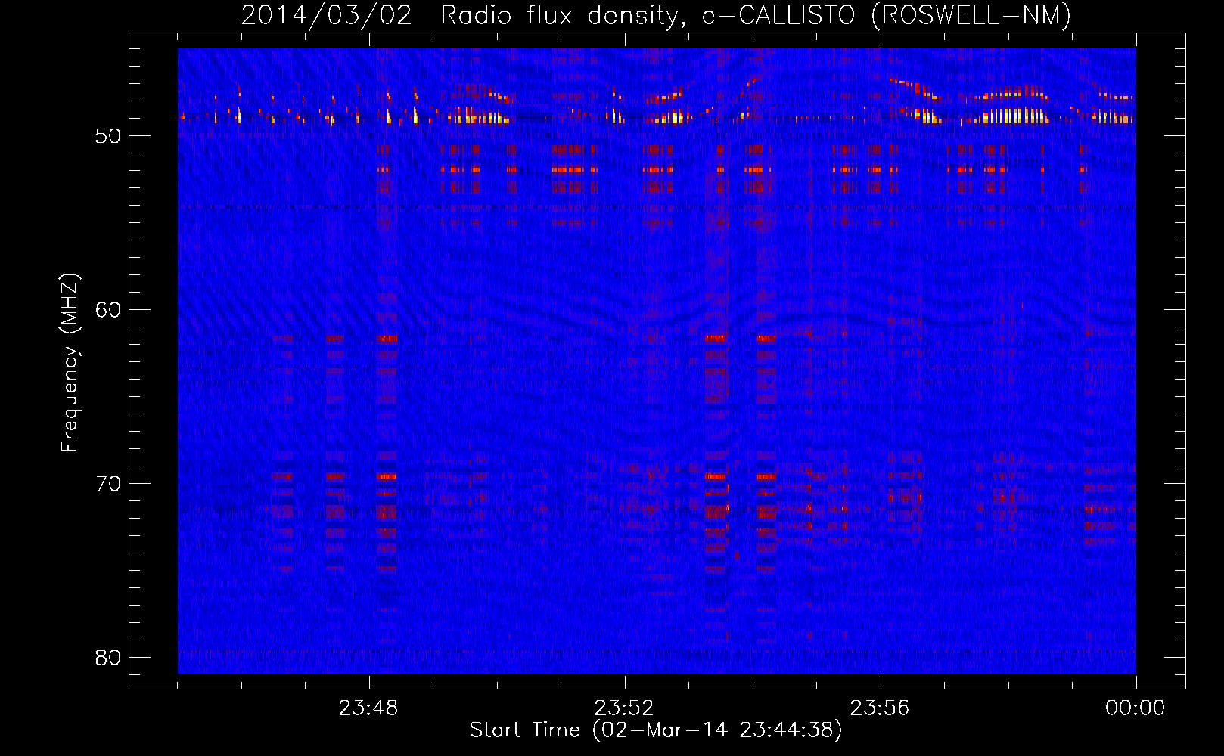The width and height of the screenshot is (1224, 756).
Task: Click the plot title "2014/03/02 Radio flux density, e-CALLISTO (ROSWELL-NM)"
Action: (x=656, y=15)
